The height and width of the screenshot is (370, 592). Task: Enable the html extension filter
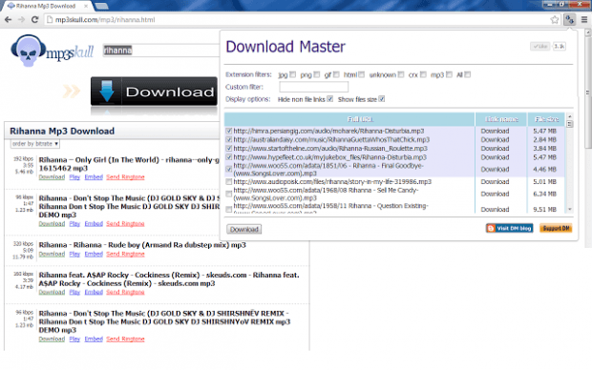coord(362,74)
